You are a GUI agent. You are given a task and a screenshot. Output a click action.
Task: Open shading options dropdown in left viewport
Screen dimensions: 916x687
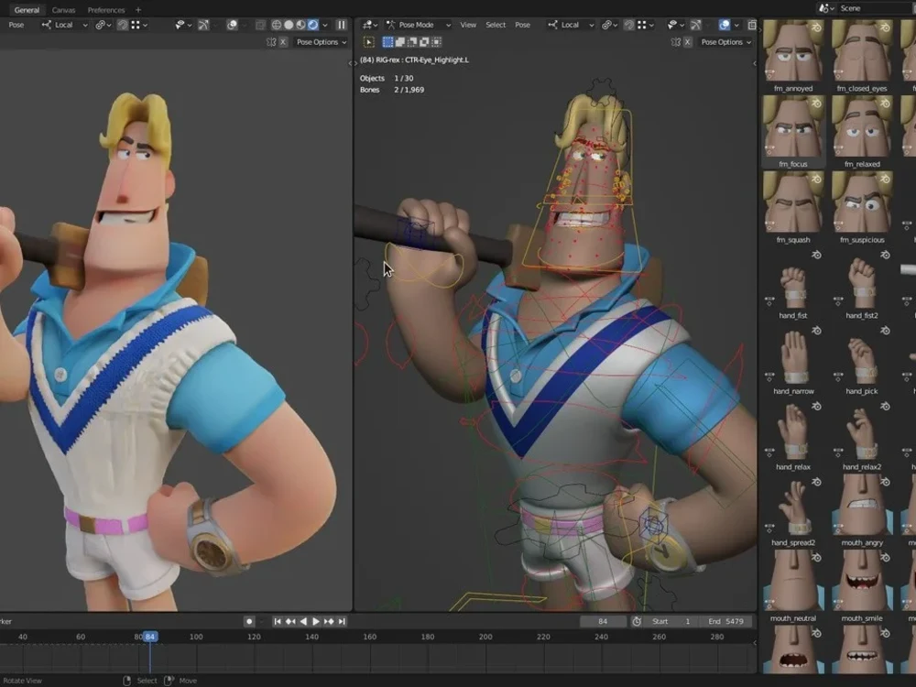(x=325, y=25)
